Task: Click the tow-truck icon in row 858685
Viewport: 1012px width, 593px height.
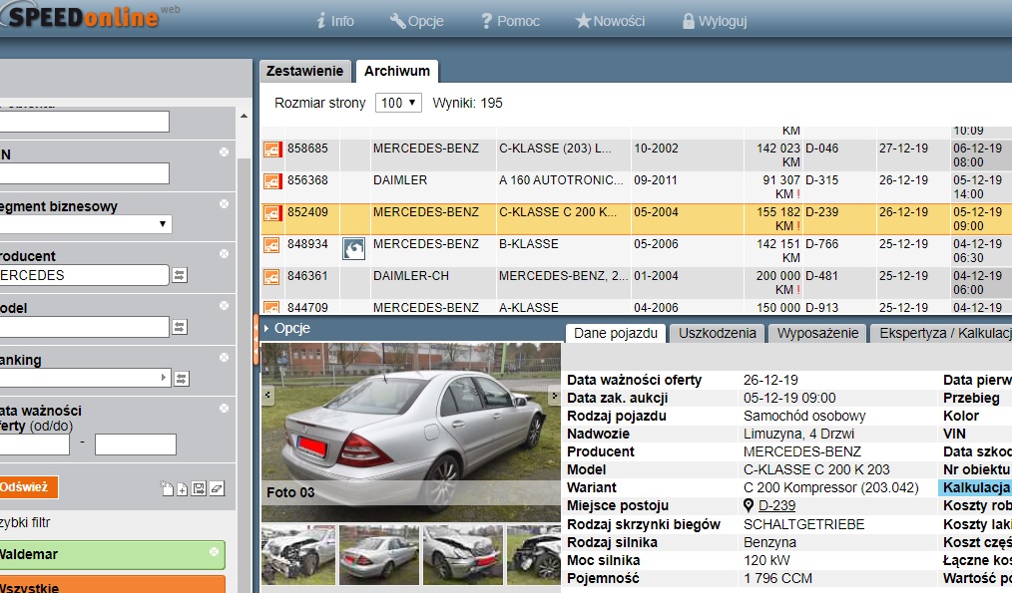Action: click(x=271, y=149)
